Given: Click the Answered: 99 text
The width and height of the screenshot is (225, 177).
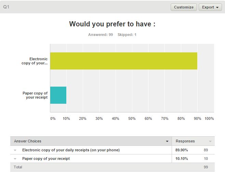Looking at the screenshot, I should (101, 35).
